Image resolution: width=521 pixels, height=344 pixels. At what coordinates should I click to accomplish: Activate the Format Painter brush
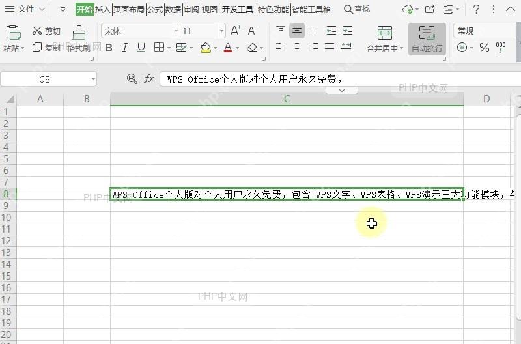(79, 33)
